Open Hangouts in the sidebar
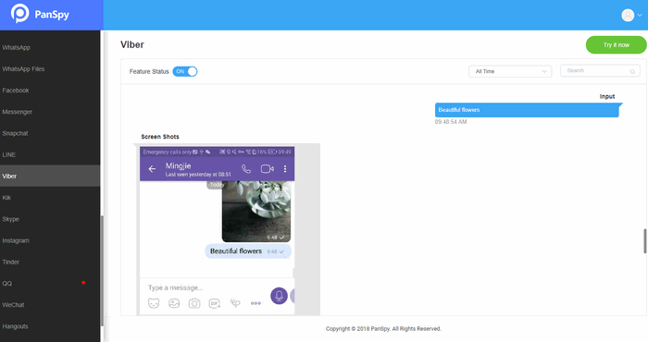 click(x=50, y=326)
